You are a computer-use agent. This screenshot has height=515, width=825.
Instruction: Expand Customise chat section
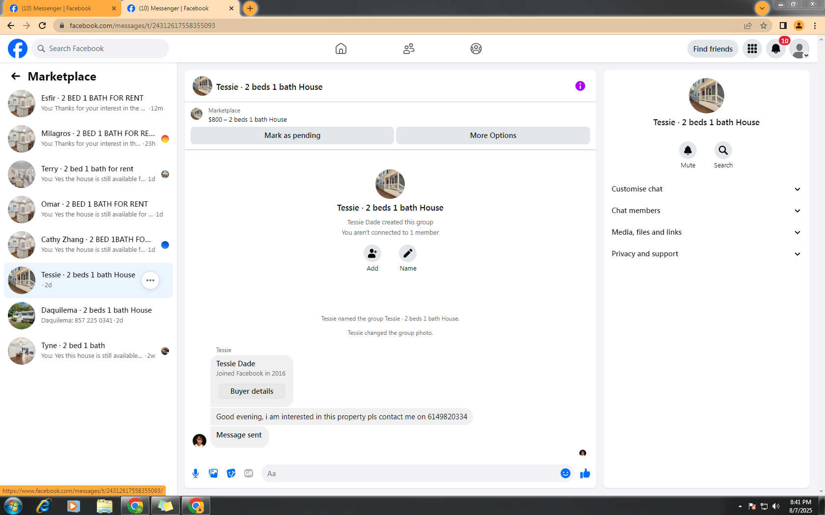coord(706,189)
